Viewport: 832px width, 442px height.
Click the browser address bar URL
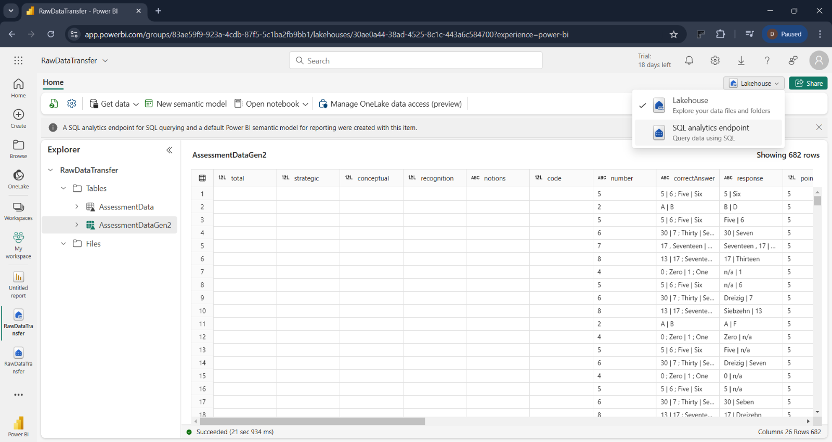(327, 34)
